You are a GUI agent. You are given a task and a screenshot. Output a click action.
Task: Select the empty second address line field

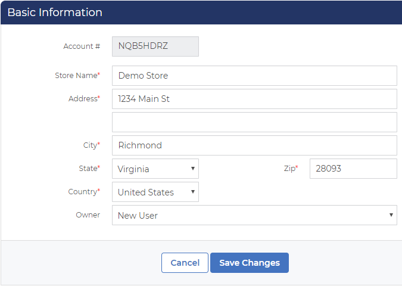tap(254, 122)
